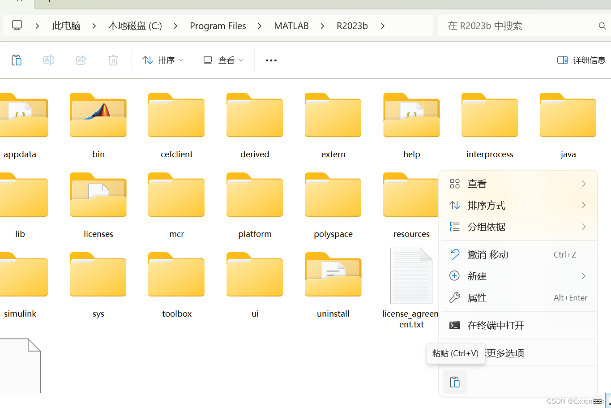Screen dimensions: 611x408
Task: Toggle the 详细信息 details pane
Action: click(x=581, y=60)
